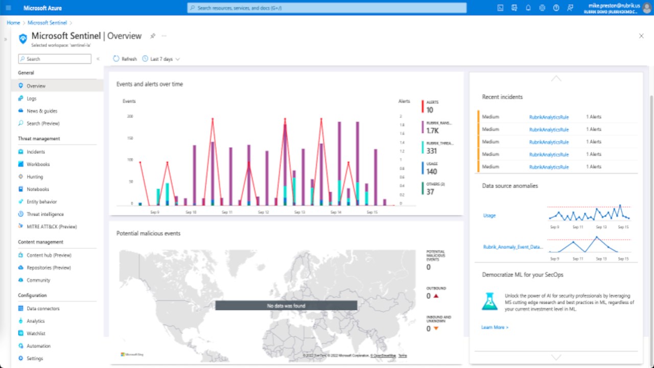Open Cloud Shell from the top bar
This screenshot has height=368, width=654.
pos(501,8)
